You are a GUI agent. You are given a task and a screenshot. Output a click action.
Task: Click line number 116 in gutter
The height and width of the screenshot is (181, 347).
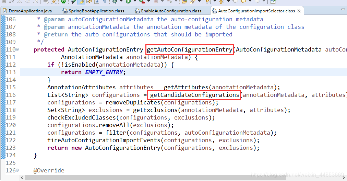[11, 95]
